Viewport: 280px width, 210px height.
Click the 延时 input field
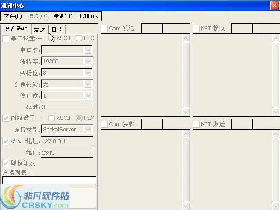tap(67, 107)
